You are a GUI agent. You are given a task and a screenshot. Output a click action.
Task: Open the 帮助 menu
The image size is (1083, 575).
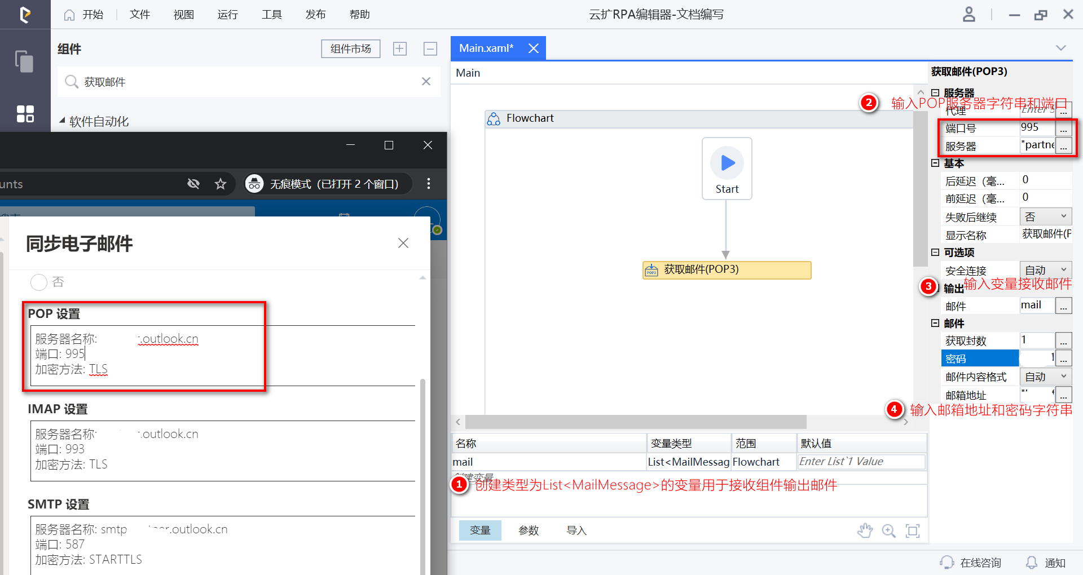coord(360,15)
